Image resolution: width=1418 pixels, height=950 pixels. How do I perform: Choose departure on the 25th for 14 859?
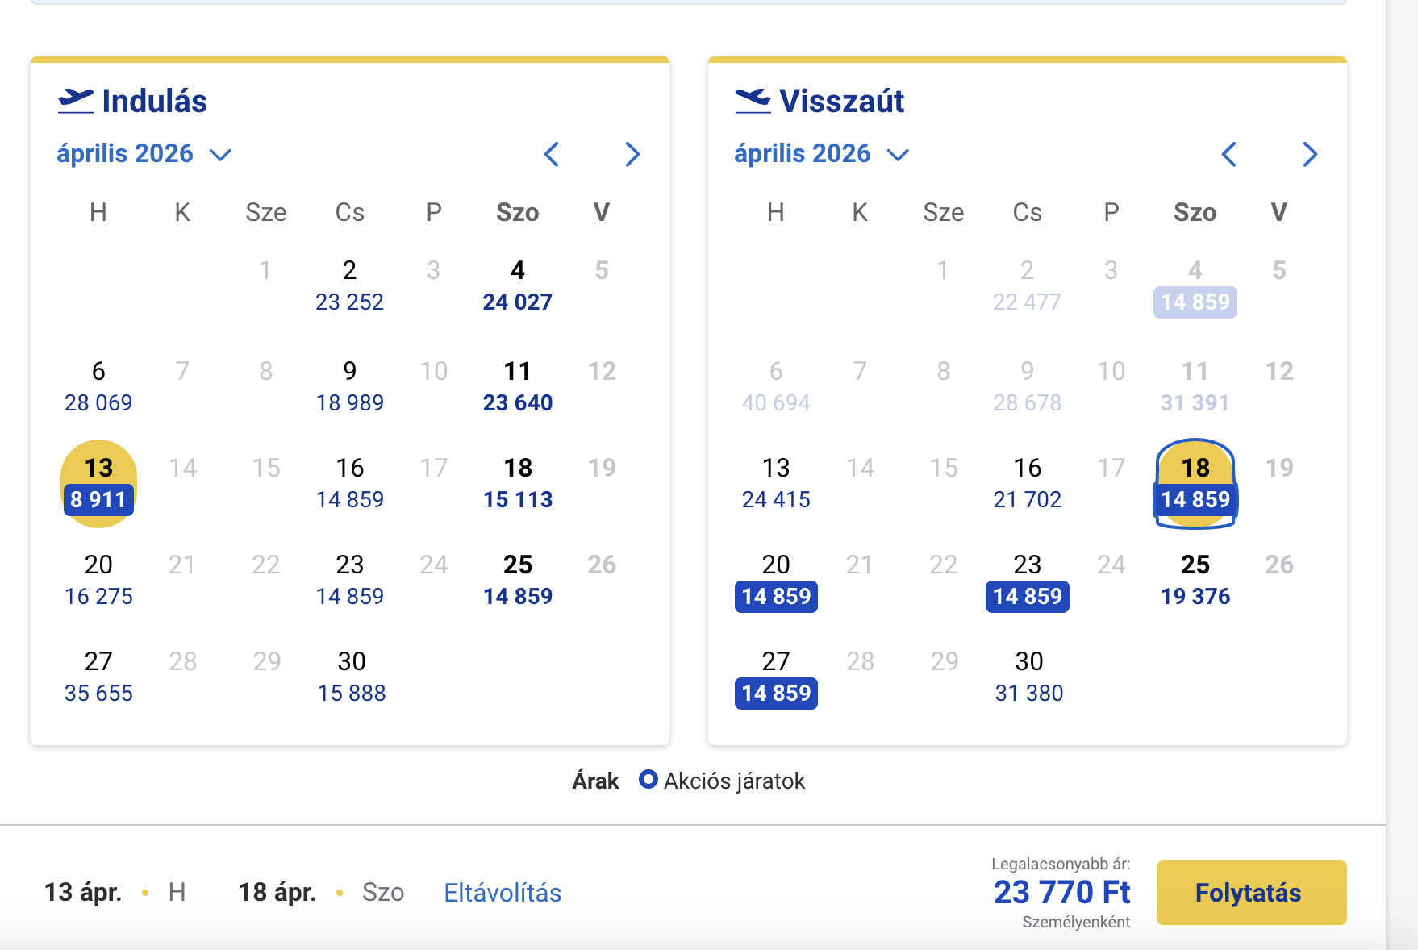[518, 581]
